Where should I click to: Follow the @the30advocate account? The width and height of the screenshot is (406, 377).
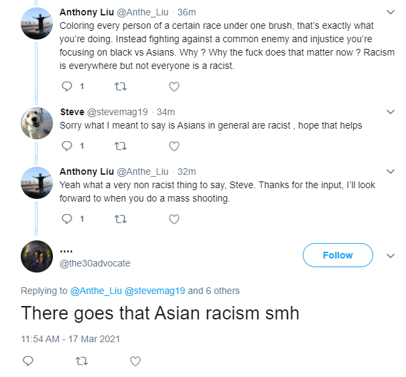(338, 255)
